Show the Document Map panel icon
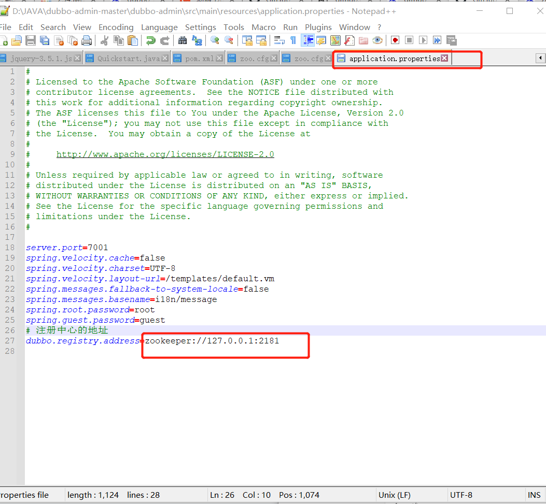The height and width of the screenshot is (504, 546). pos(335,41)
